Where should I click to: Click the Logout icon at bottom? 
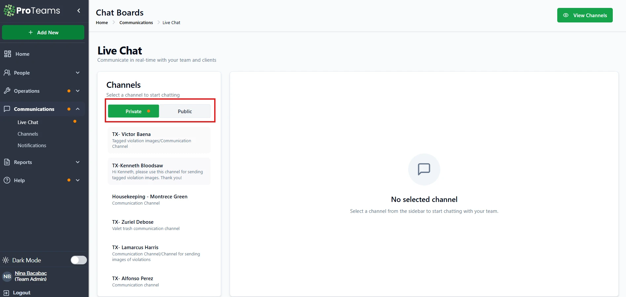[x=6, y=293]
